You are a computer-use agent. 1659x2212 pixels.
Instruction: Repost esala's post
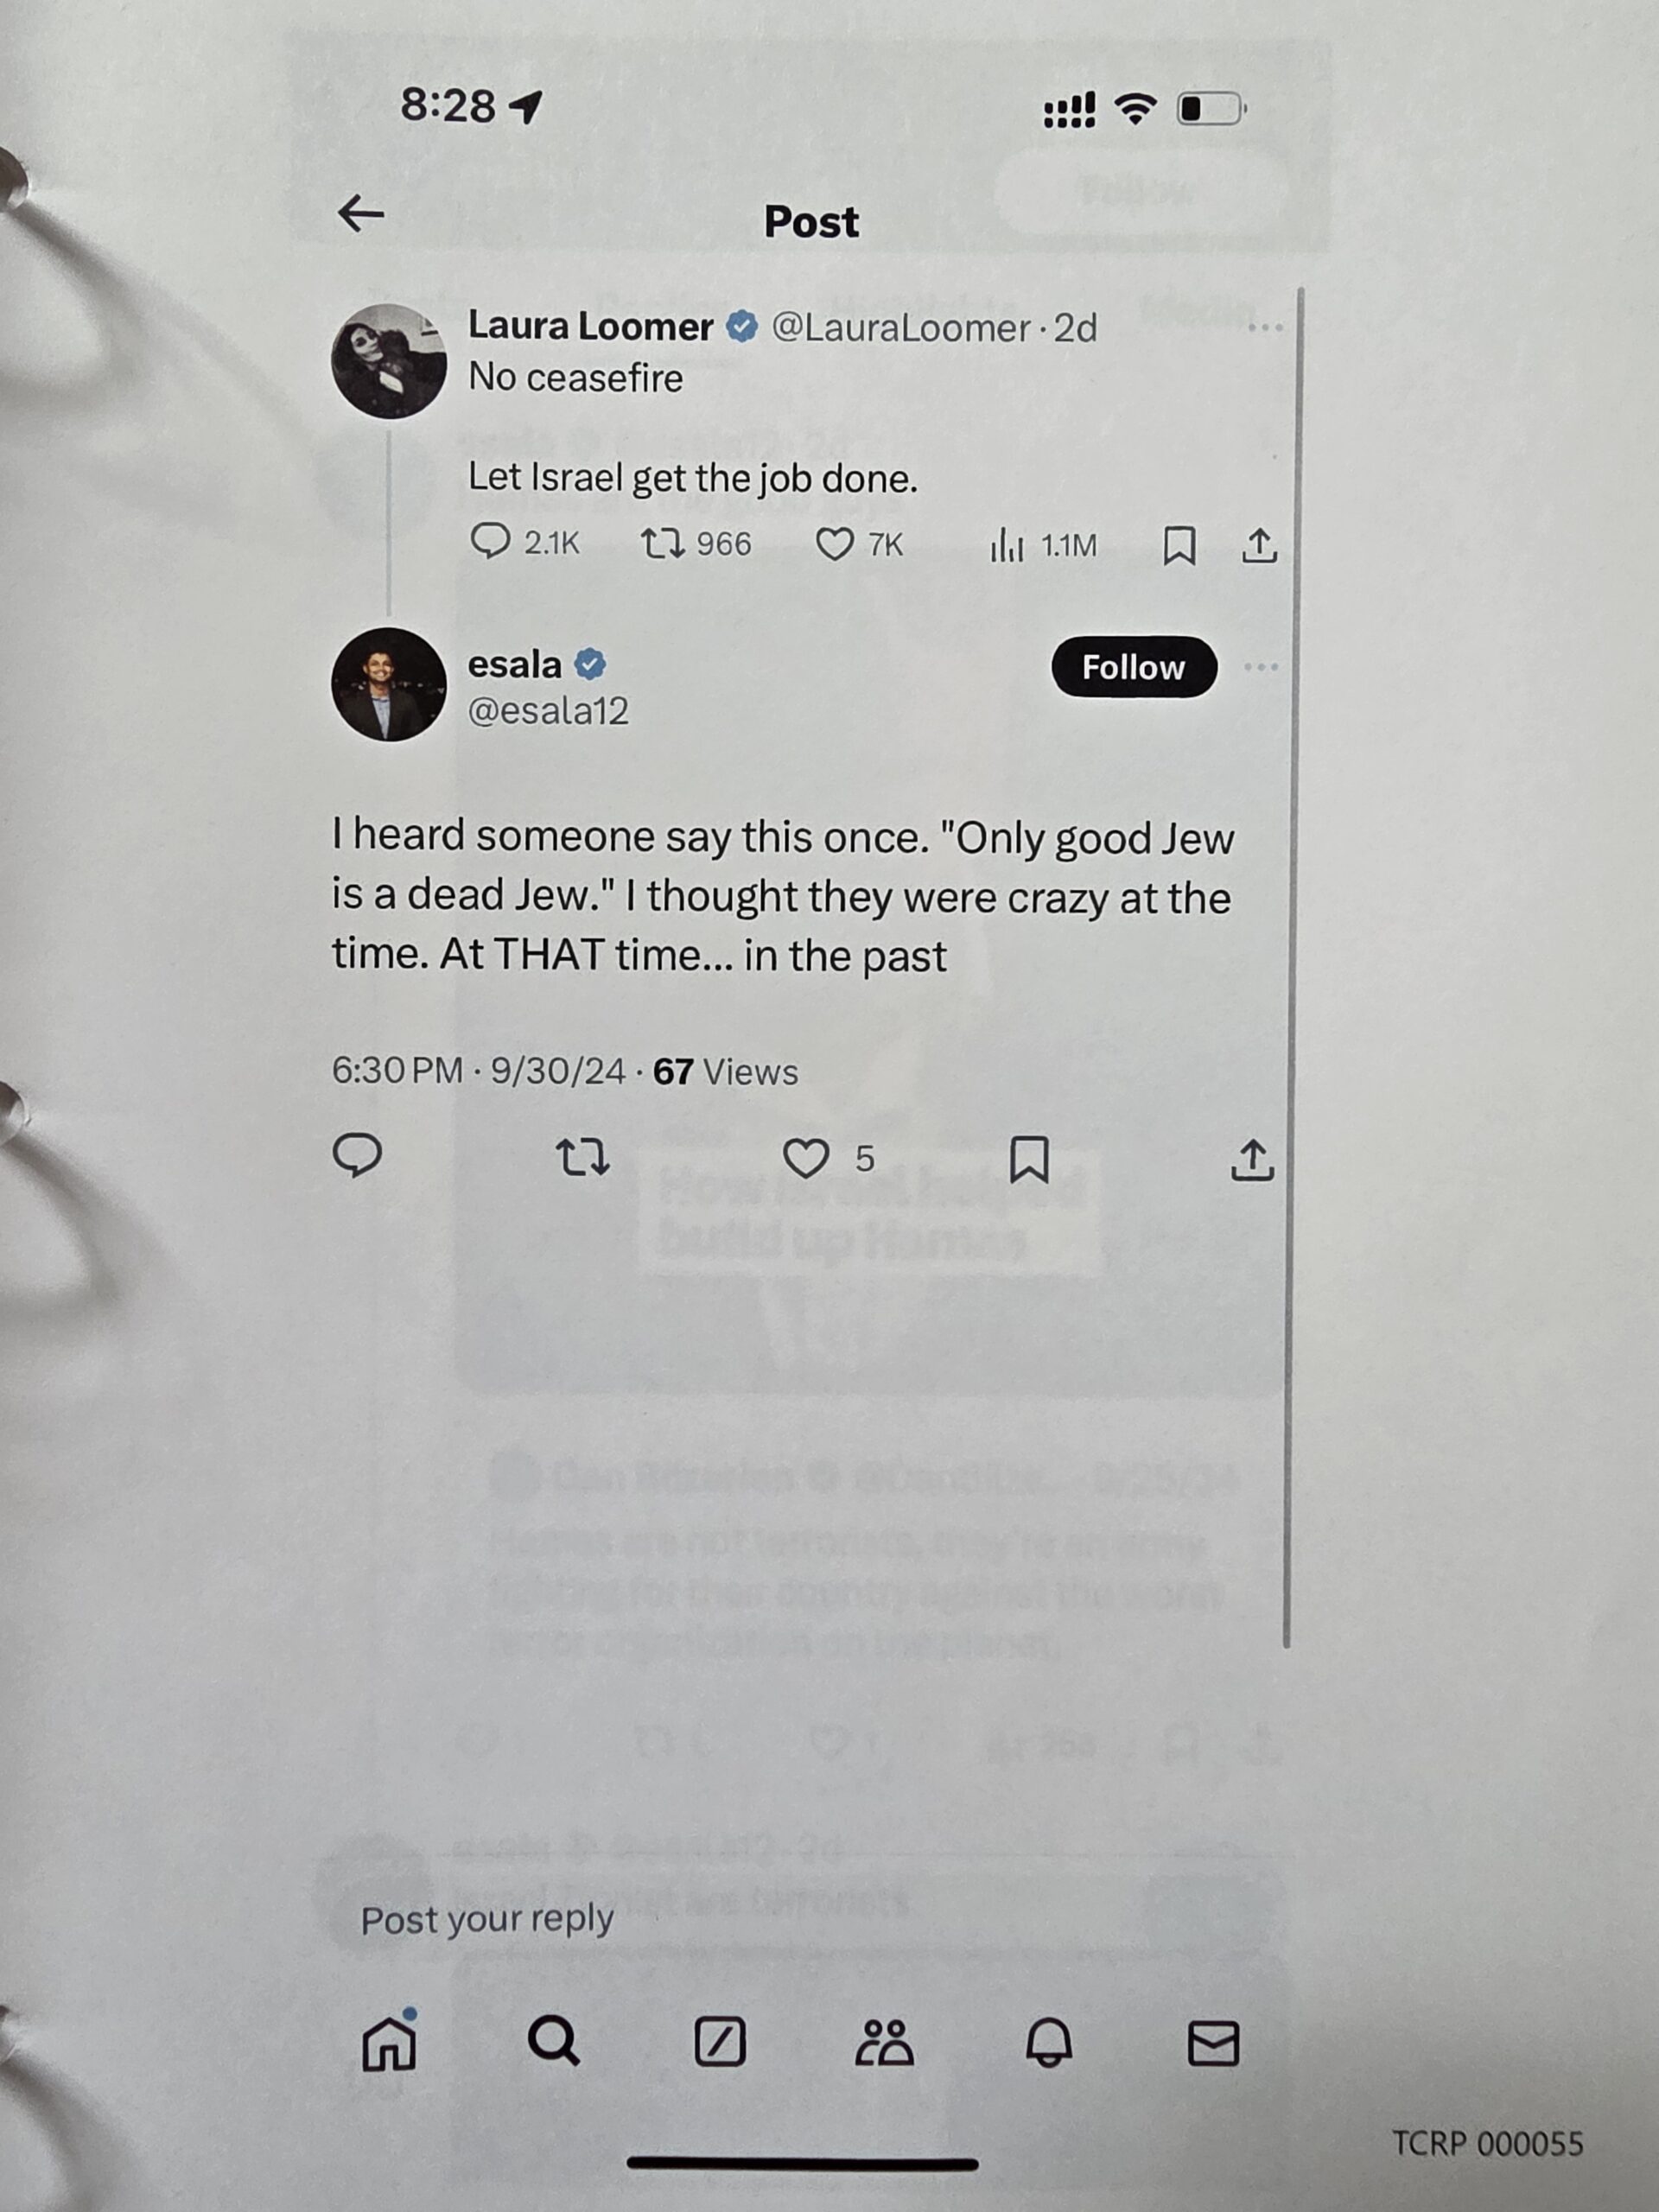pyautogui.click(x=582, y=1158)
